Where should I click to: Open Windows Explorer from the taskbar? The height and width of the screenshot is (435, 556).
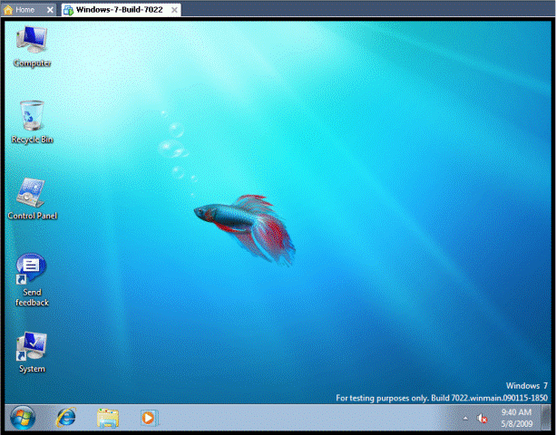108,418
